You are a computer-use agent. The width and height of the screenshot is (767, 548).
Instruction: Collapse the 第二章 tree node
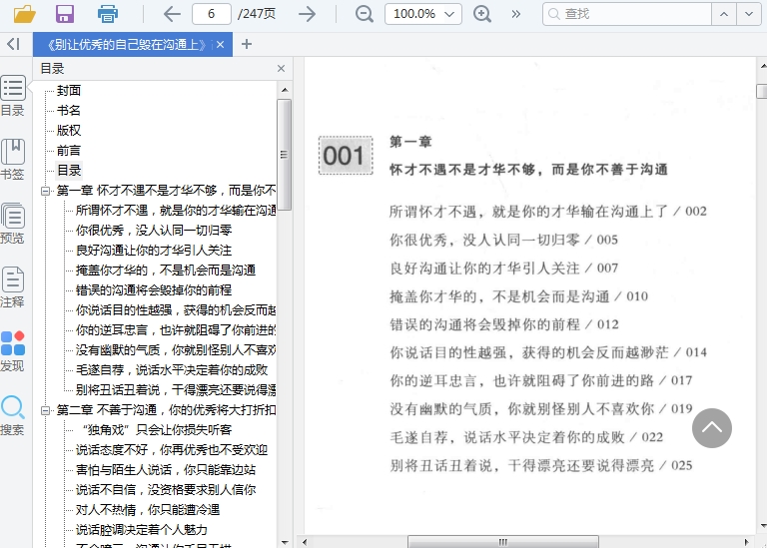(x=46, y=410)
